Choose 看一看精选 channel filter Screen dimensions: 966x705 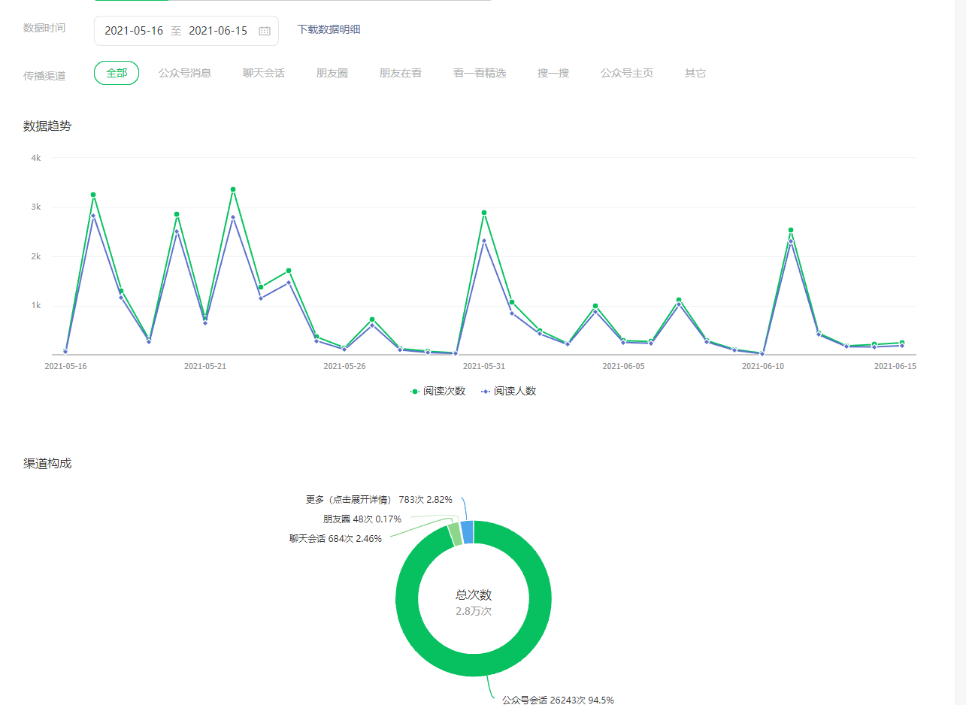point(479,73)
